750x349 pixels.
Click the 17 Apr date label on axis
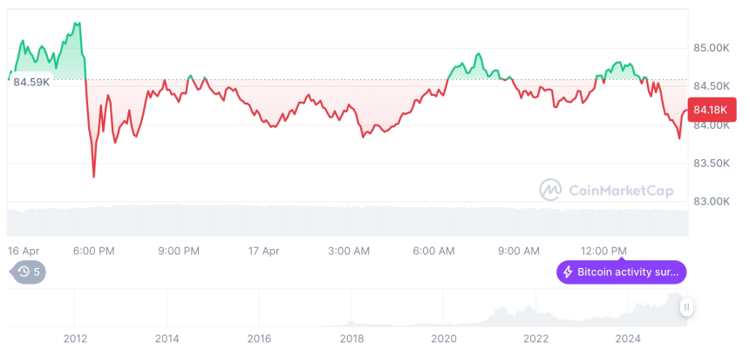click(263, 251)
